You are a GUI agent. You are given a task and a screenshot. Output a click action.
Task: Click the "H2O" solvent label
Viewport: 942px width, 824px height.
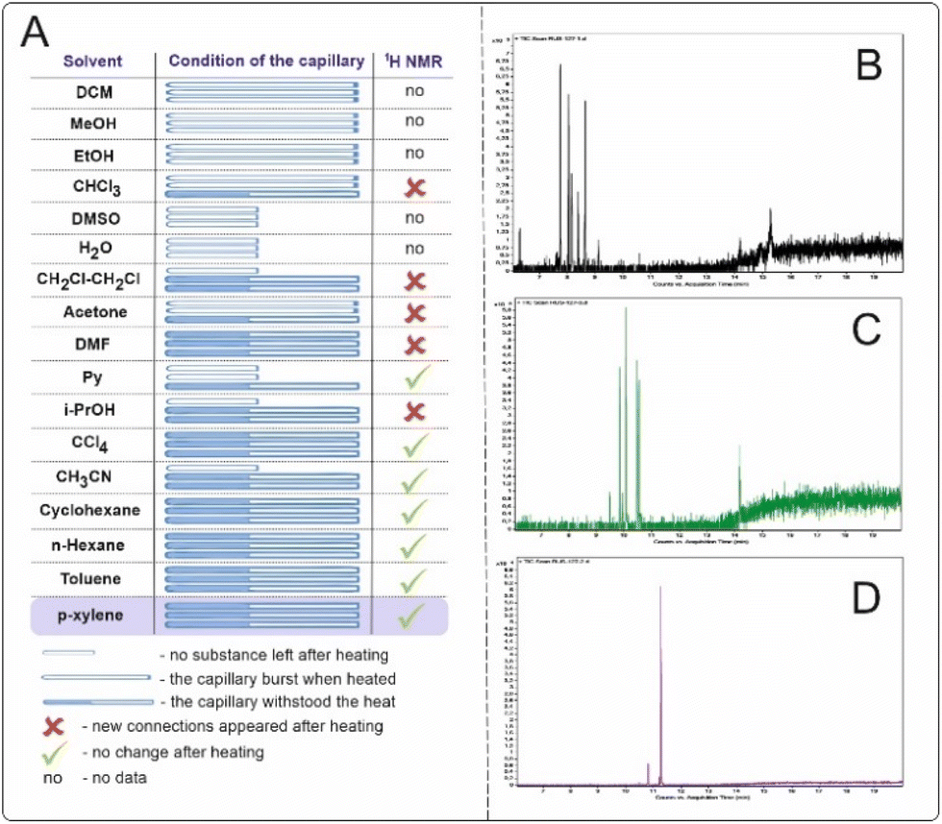point(95,249)
